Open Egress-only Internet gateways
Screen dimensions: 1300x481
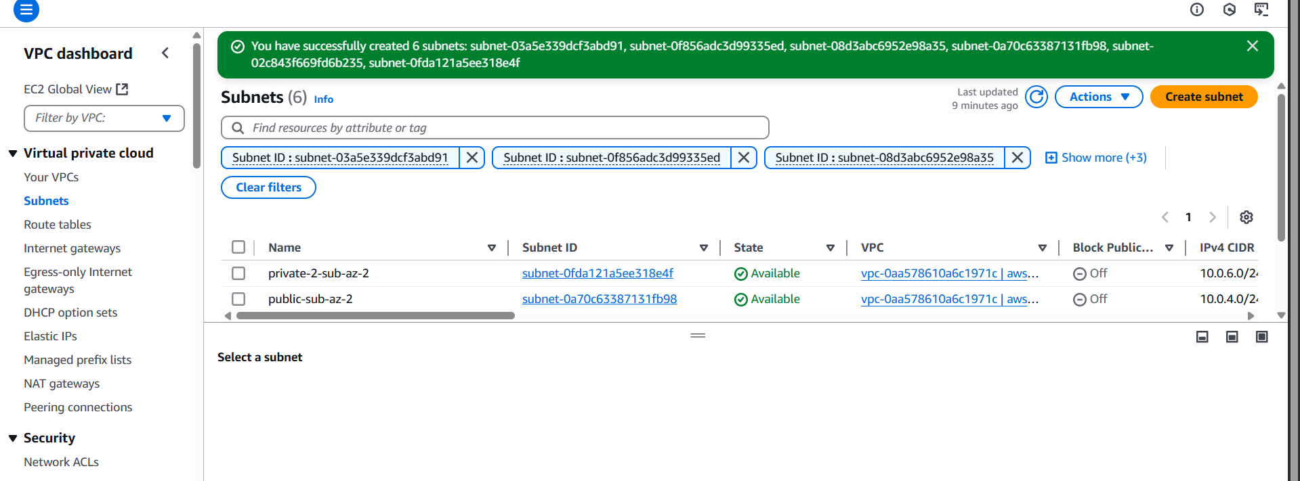(x=78, y=280)
